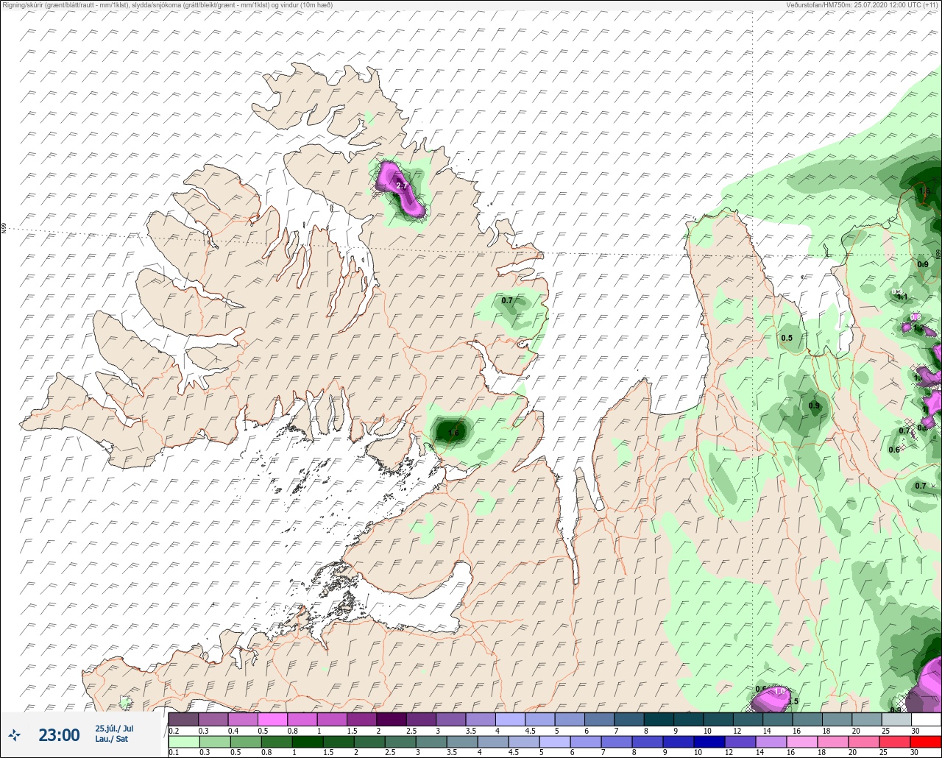Pick the darkest purple swatch labeled 2 in top legend
Viewport: 942px width, 758px height.
[x=391, y=719]
